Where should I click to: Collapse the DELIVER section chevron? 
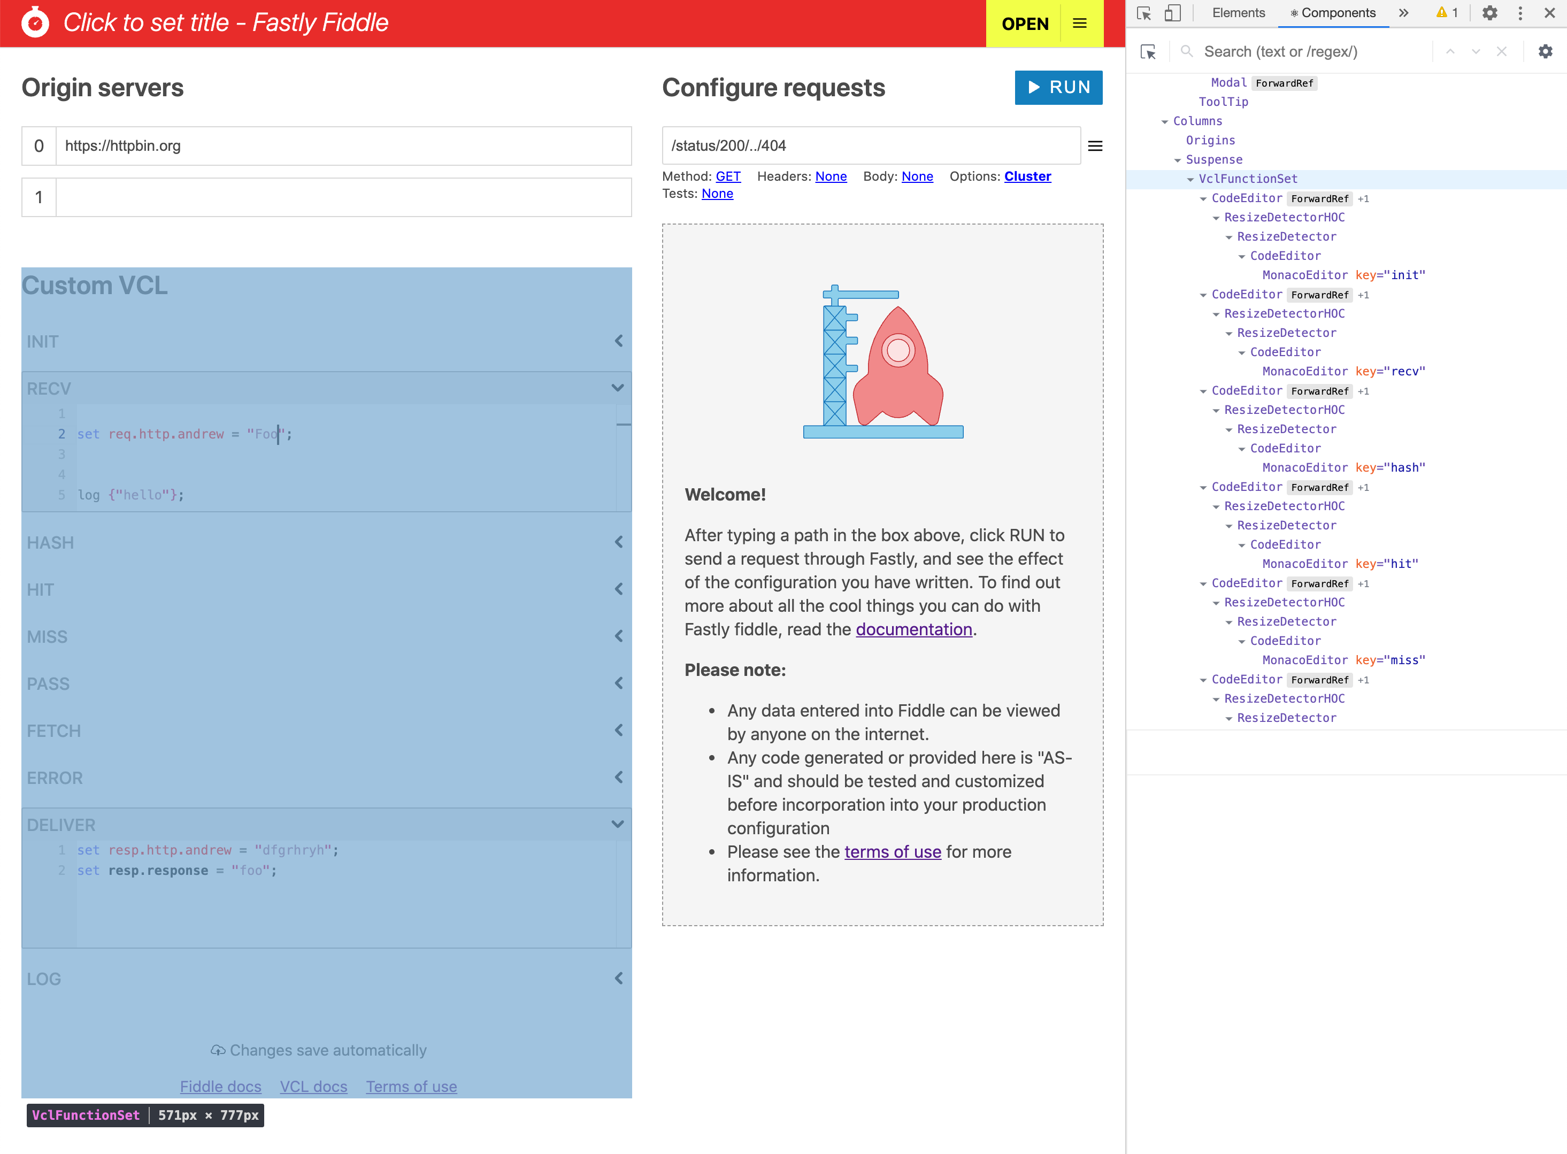tap(618, 824)
